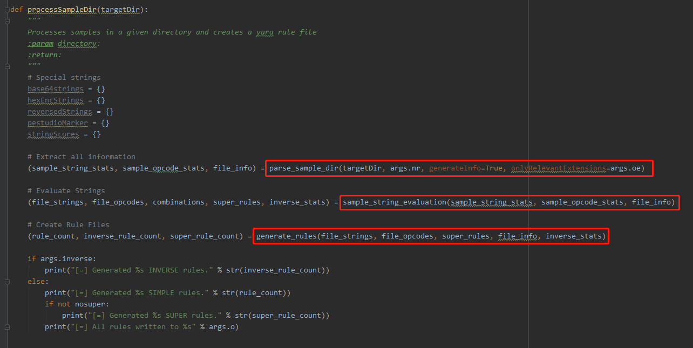This screenshot has height=348, width=693.
Task: Click the '# Evaluate Strings' comment
Action: coord(66,191)
